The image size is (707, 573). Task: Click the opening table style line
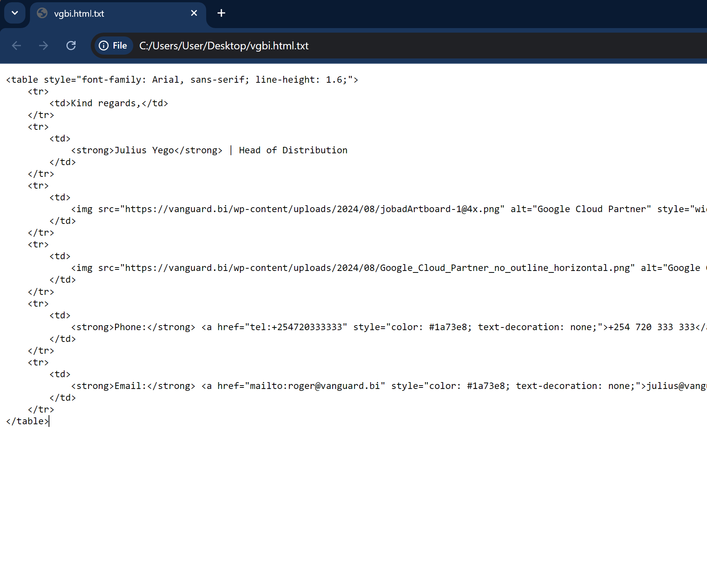(x=182, y=80)
